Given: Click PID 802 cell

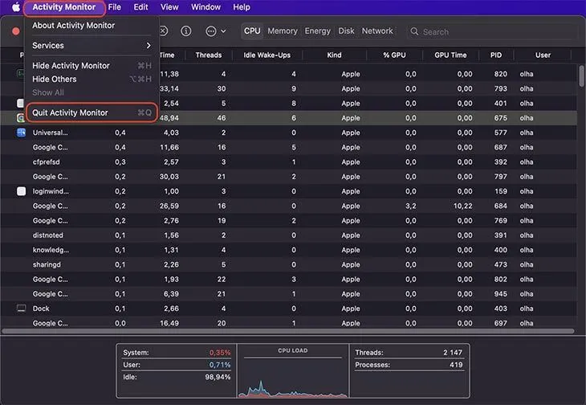Looking at the screenshot, I should (500, 280).
